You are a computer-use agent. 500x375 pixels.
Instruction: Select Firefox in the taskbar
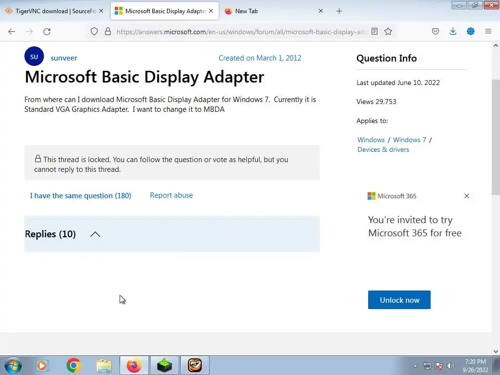pyautogui.click(x=134, y=365)
